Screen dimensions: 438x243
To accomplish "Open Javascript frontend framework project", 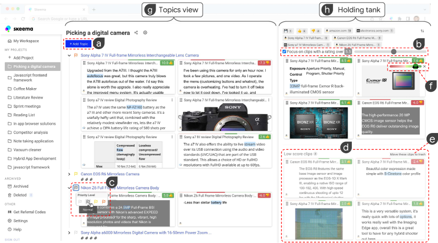I will tap(30, 78).
